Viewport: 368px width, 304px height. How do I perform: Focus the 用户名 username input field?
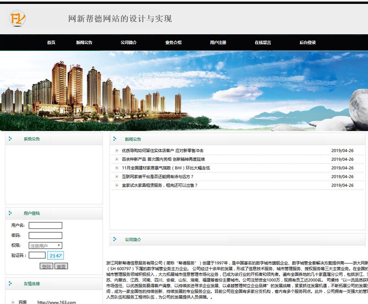[45, 226]
